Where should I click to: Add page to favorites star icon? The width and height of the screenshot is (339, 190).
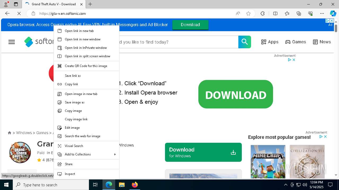(x=248, y=13)
